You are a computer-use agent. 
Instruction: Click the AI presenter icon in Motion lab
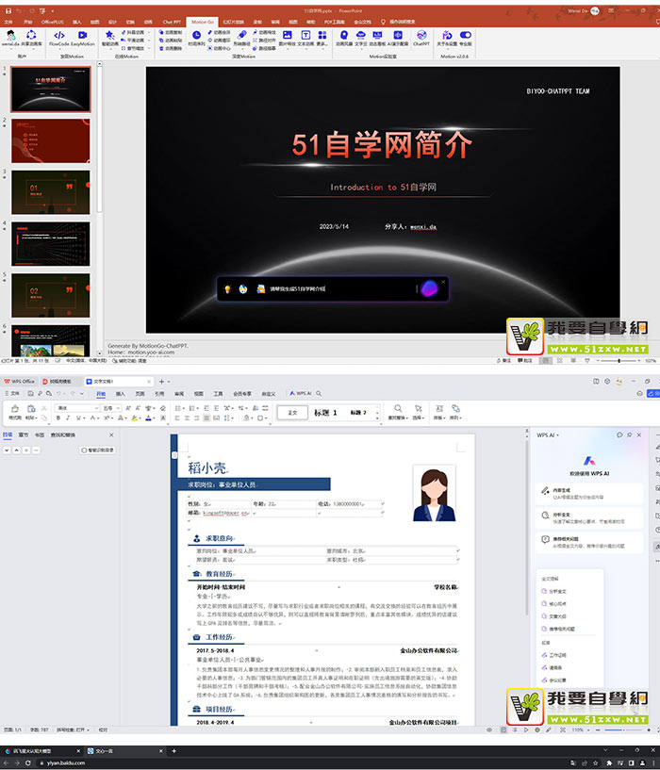coord(398,35)
